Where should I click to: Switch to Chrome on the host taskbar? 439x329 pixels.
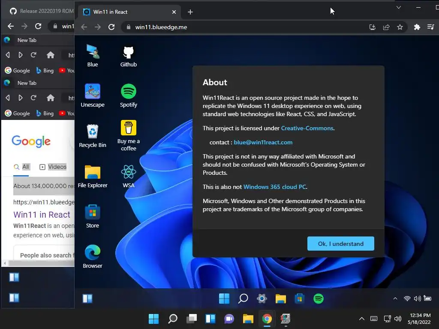267,319
